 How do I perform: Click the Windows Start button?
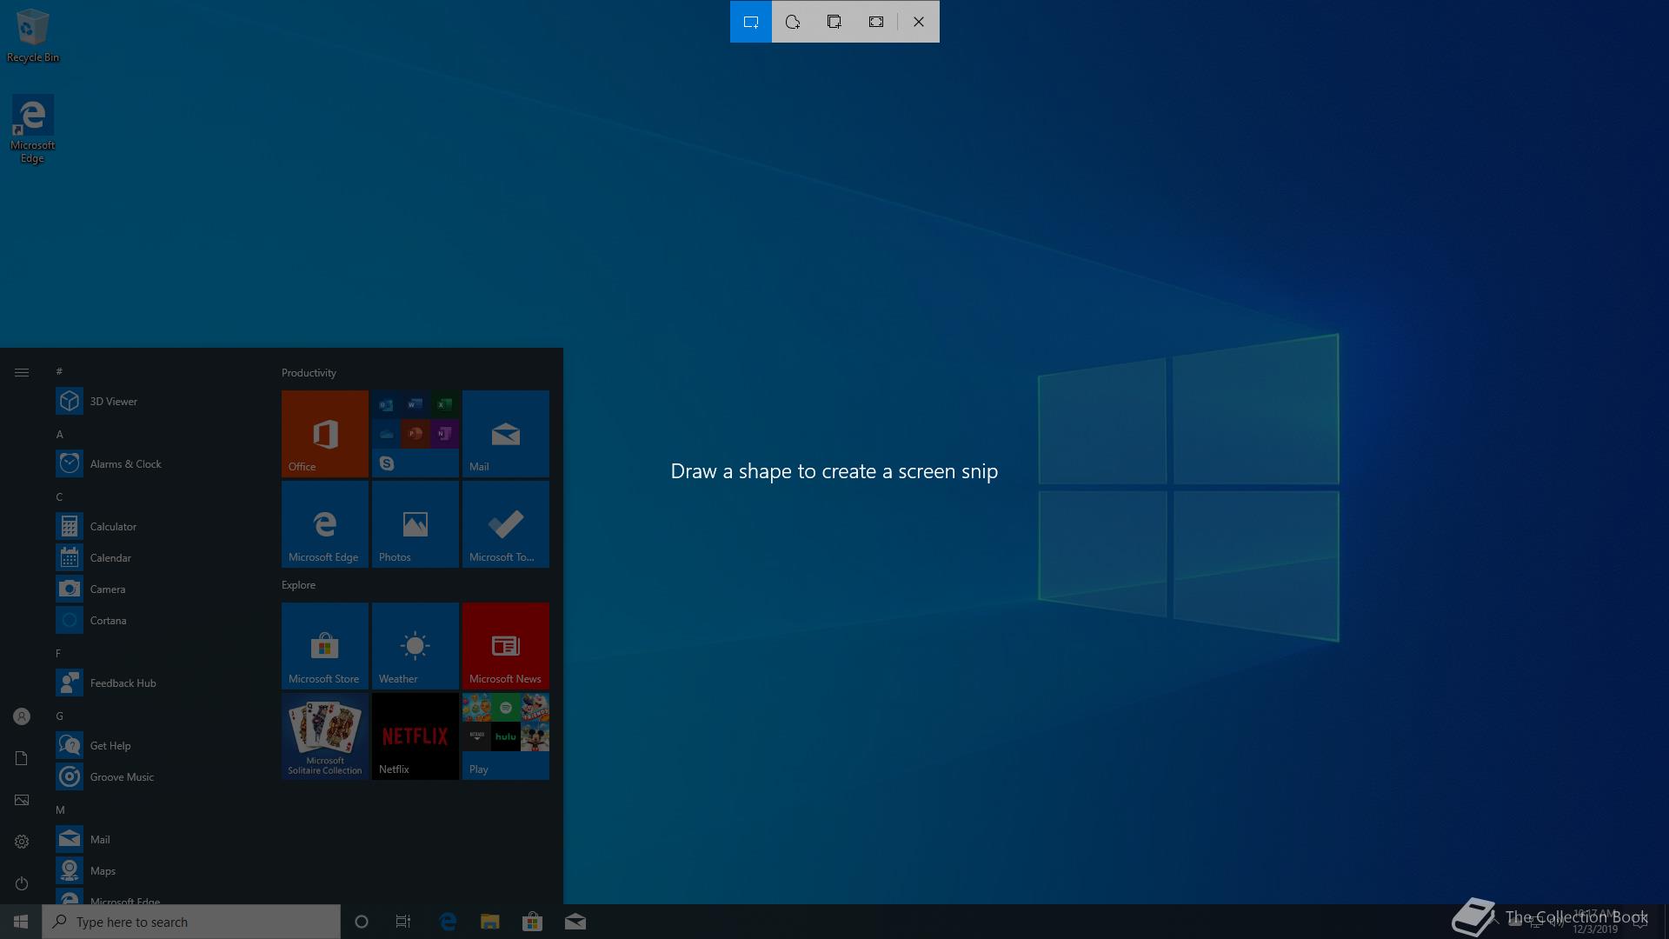[21, 922]
